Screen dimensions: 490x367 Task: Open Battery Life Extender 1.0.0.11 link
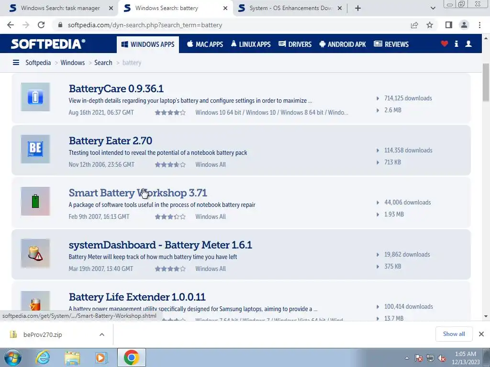[137, 297]
